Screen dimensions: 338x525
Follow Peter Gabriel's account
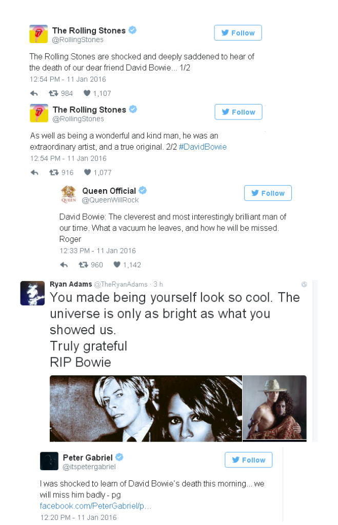pyautogui.click(x=248, y=459)
